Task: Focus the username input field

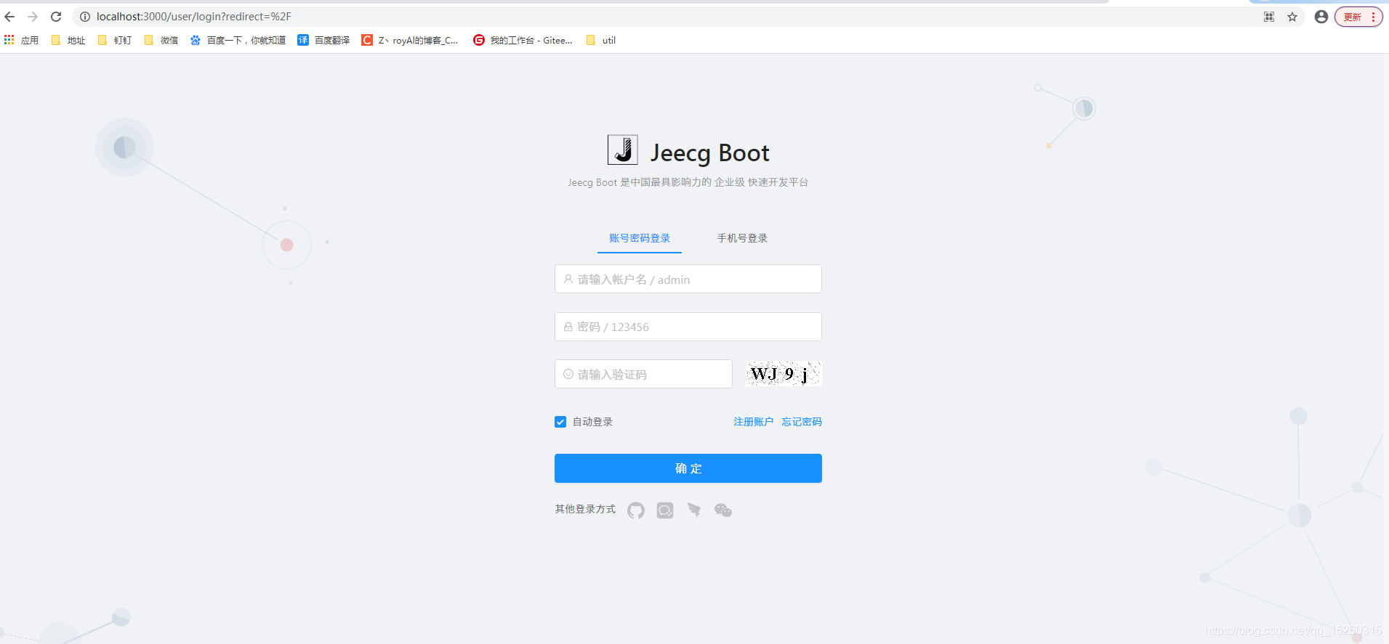Action: [x=688, y=279]
